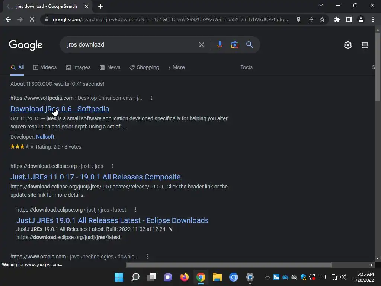Open 'JustJ JREs 11.0.17 - 19.0.1 All Releases Composite'

click(96, 177)
